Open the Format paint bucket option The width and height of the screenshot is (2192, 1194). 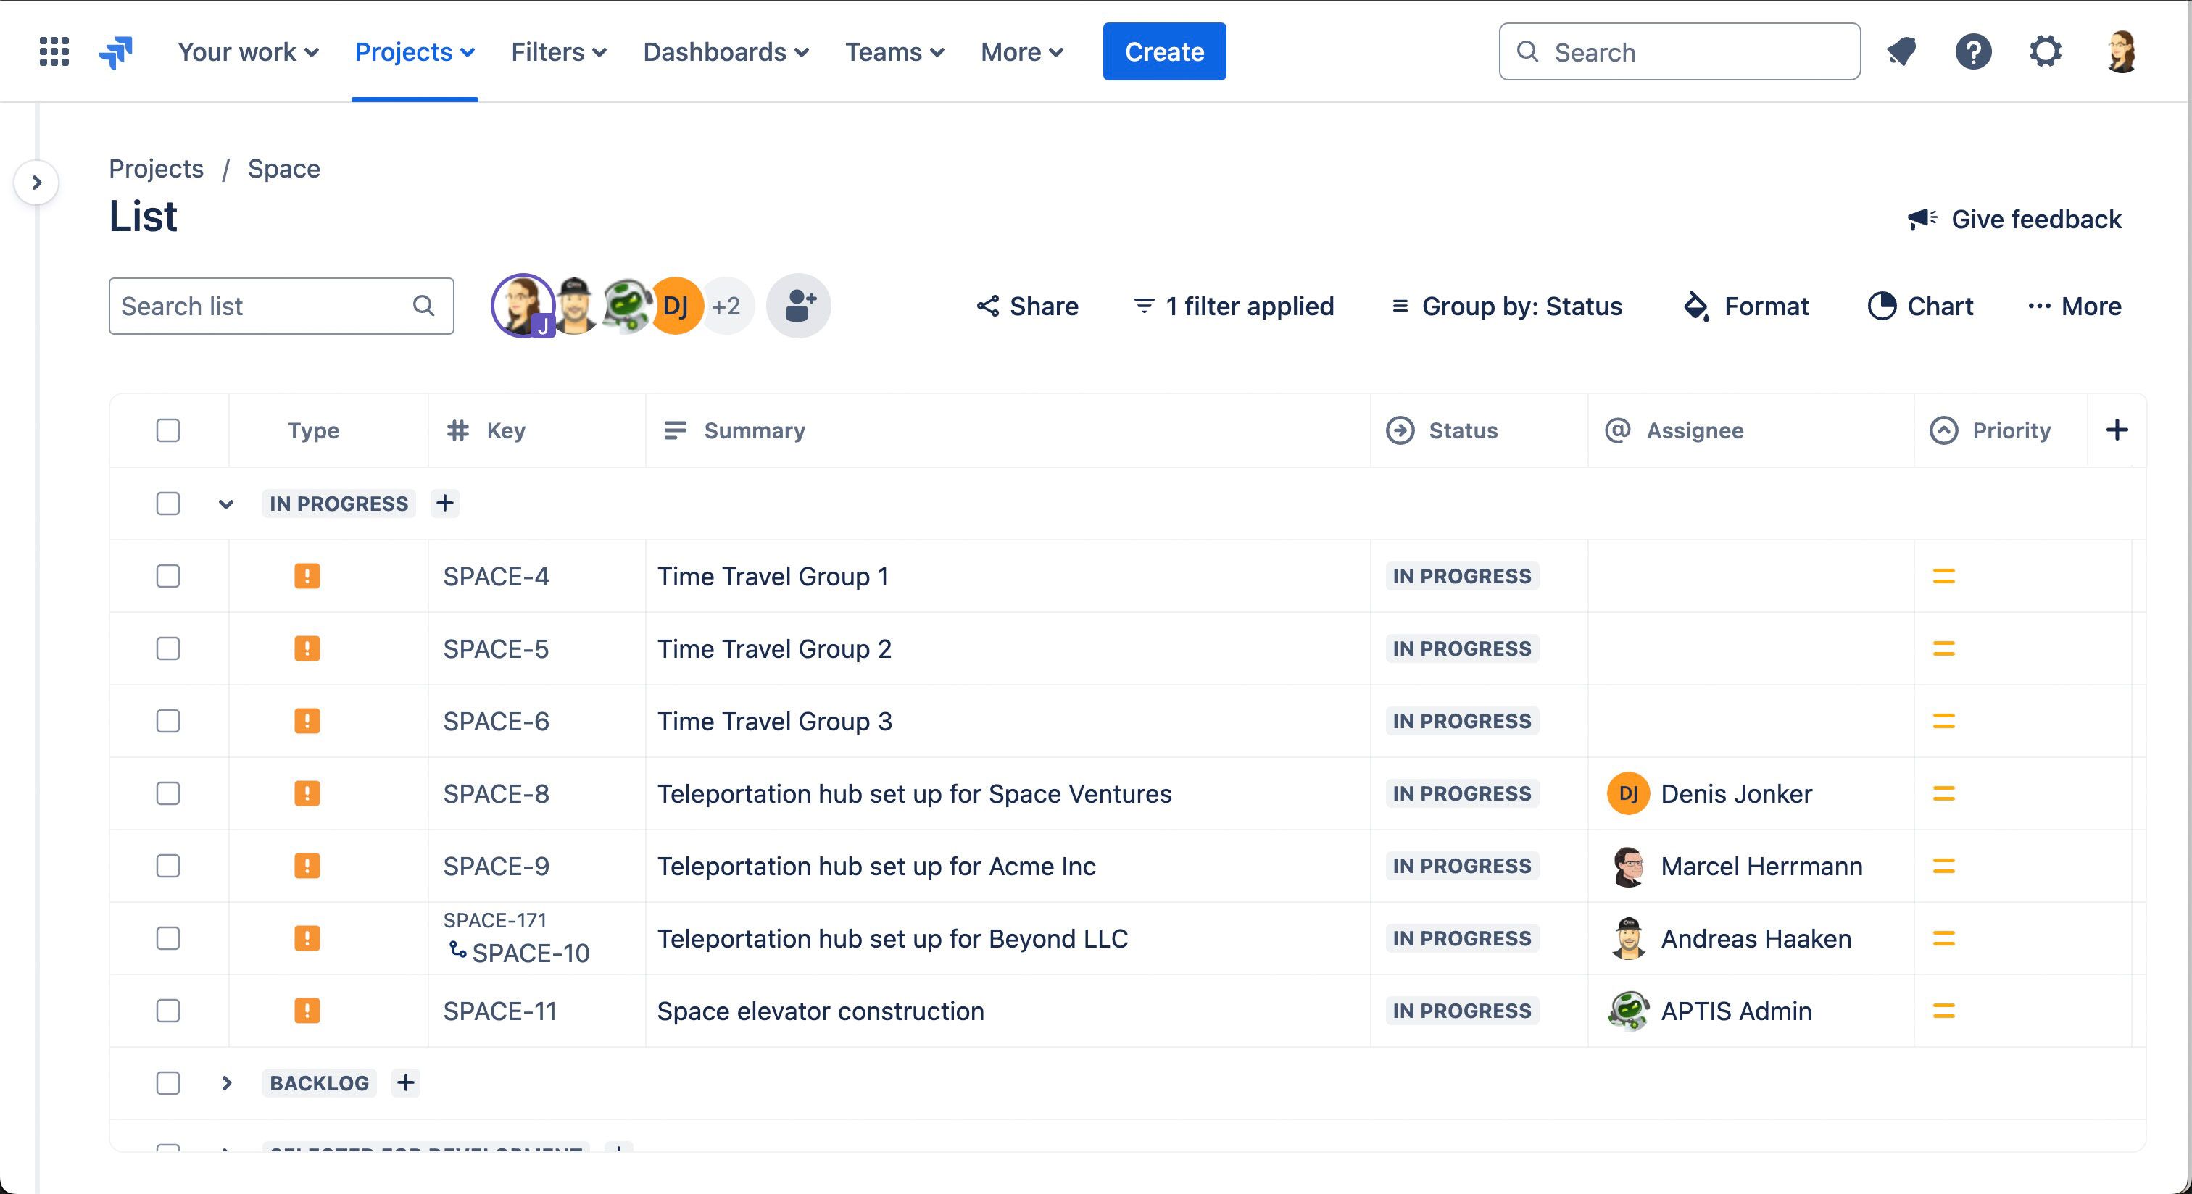click(1746, 306)
